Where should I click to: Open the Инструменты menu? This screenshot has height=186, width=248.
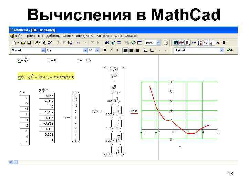85,36
